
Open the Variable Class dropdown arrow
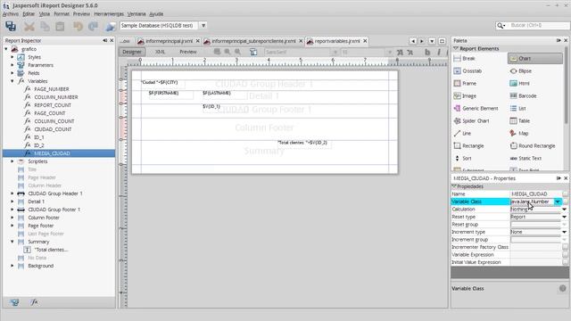coord(558,202)
